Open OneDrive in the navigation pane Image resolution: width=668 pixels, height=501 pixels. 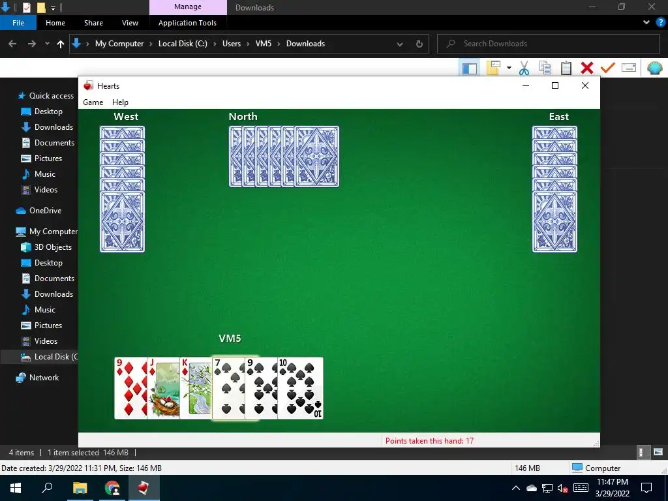pos(45,211)
